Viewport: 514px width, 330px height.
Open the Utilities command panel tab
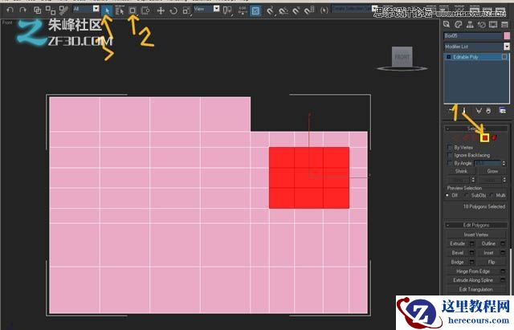504,24
